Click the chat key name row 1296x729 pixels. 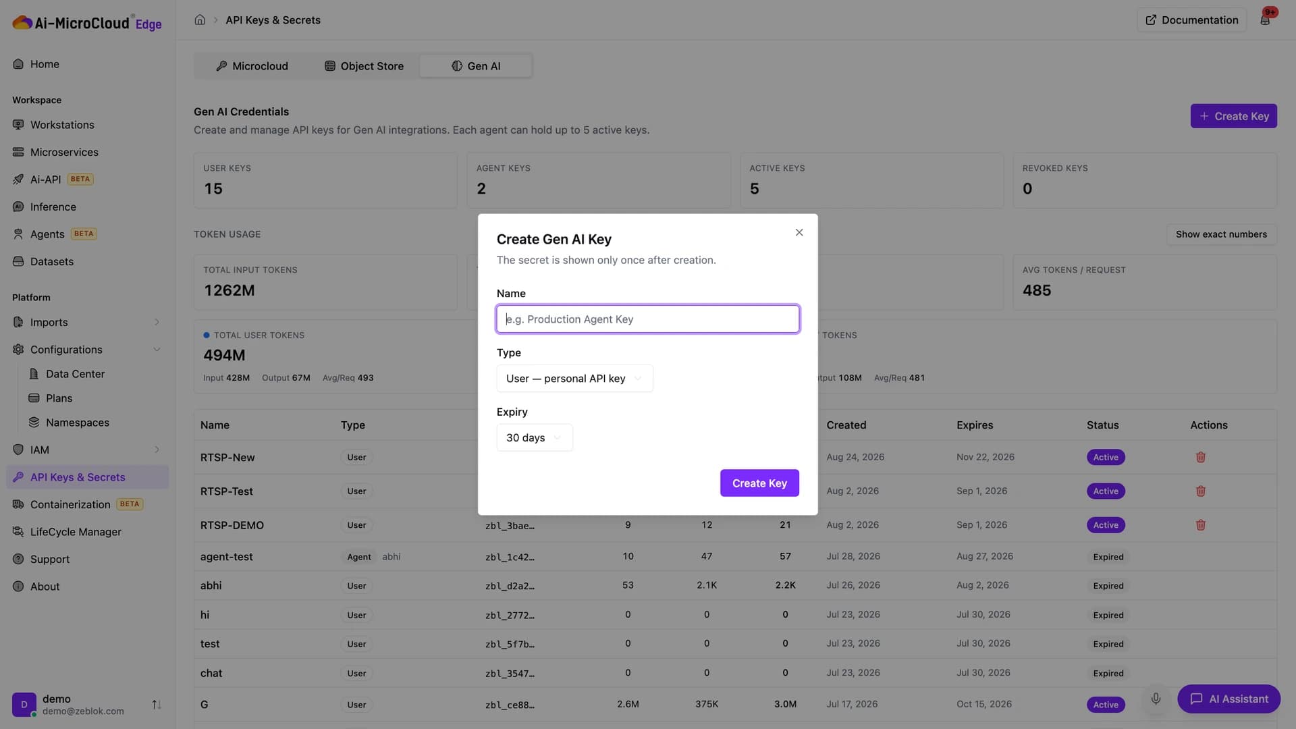[211, 674]
